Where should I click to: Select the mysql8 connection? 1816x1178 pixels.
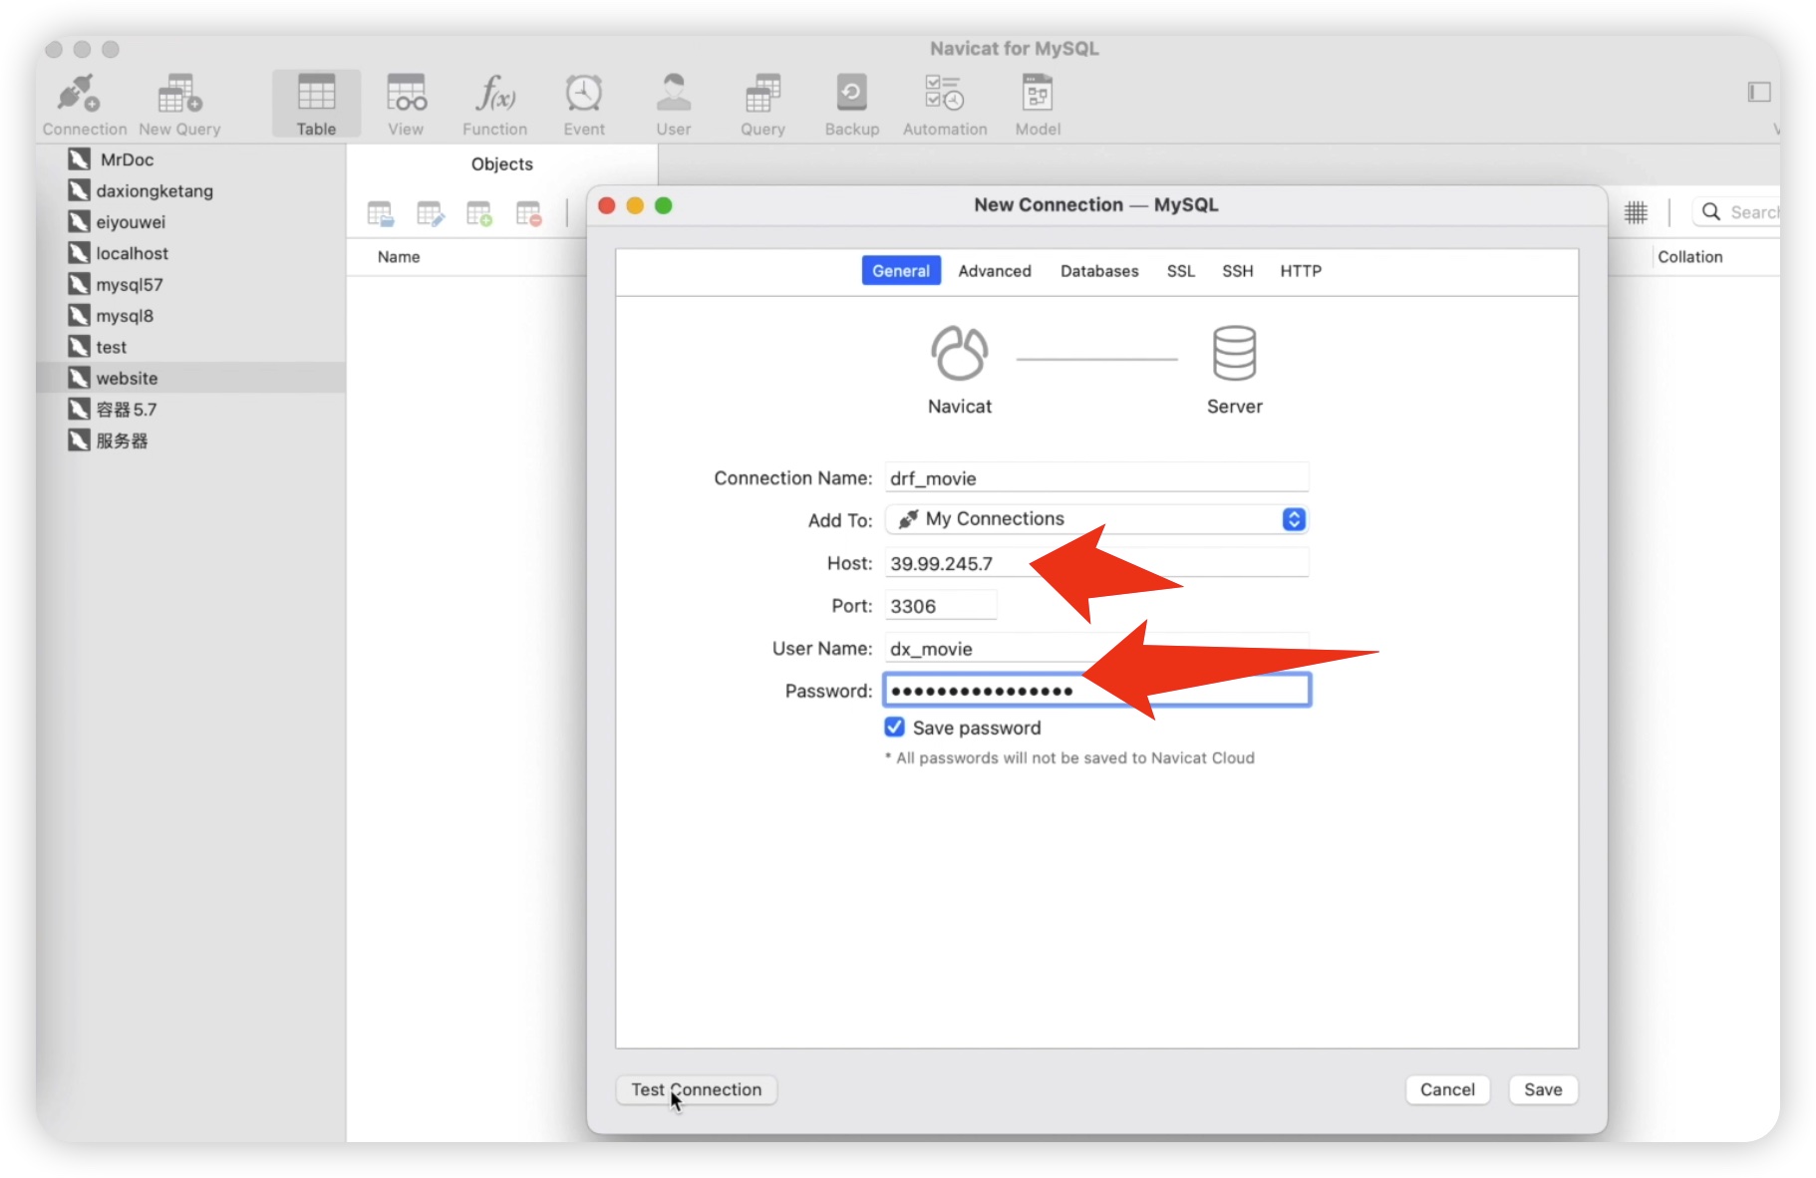point(190,316)
